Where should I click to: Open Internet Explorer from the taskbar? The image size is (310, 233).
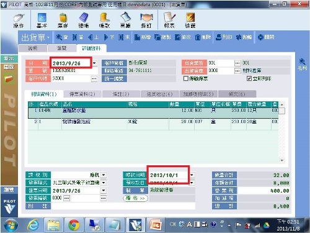[x=33, y=225]
